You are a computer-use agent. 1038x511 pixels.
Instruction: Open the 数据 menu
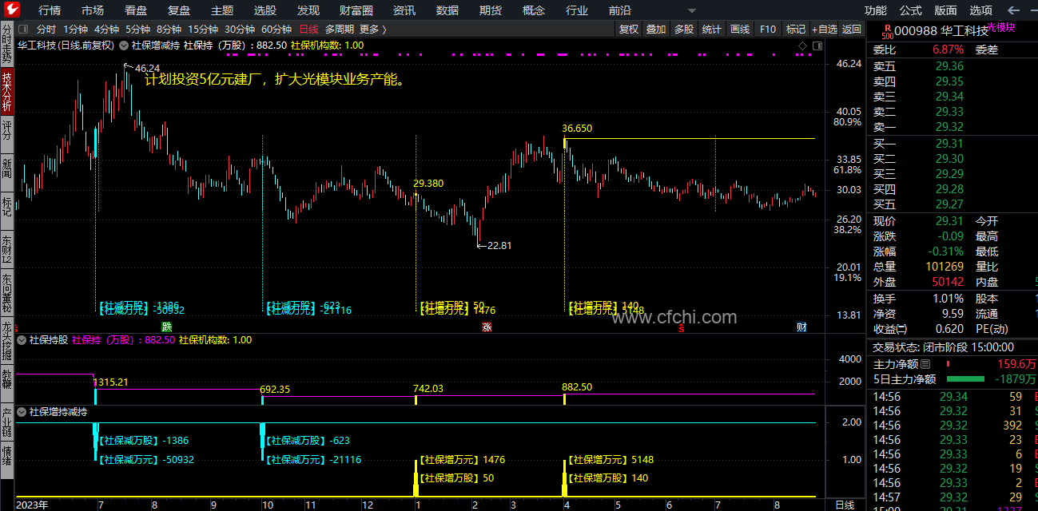(x=447, y=10)
